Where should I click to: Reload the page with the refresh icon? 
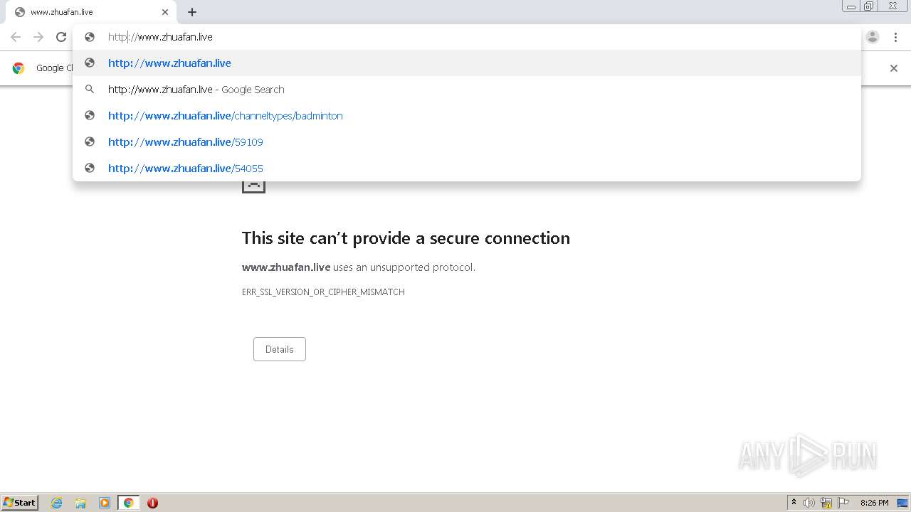(61, 37)
